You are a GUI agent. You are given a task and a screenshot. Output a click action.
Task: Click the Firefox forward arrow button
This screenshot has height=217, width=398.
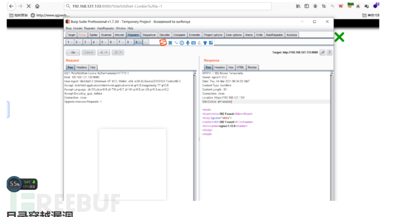pyautogui.click(x=20, y=6)
